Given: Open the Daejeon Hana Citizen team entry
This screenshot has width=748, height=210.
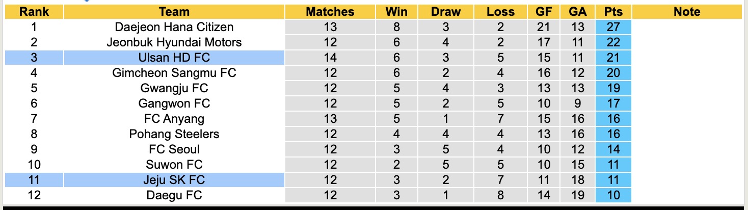Looking at the screenshot, I should [174, 27].
